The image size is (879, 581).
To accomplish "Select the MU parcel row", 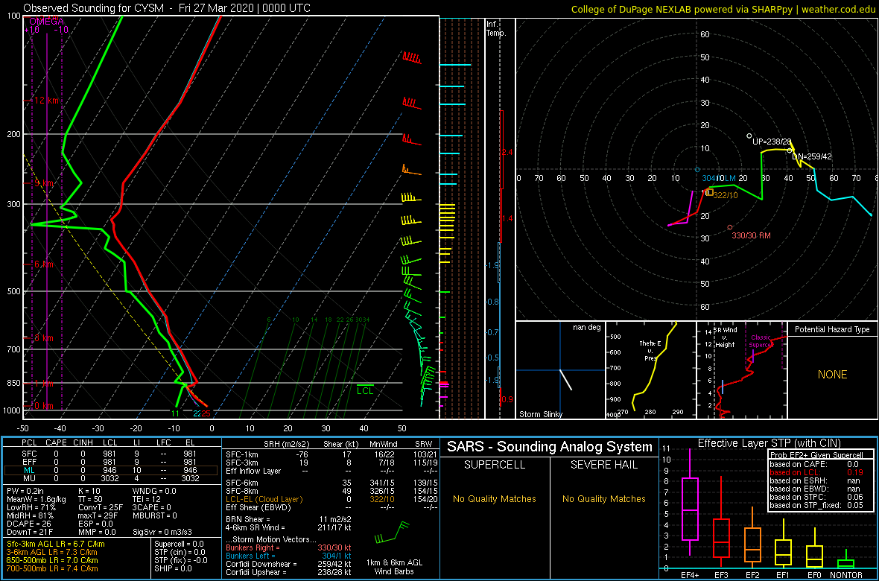I will tap(112, 479).
